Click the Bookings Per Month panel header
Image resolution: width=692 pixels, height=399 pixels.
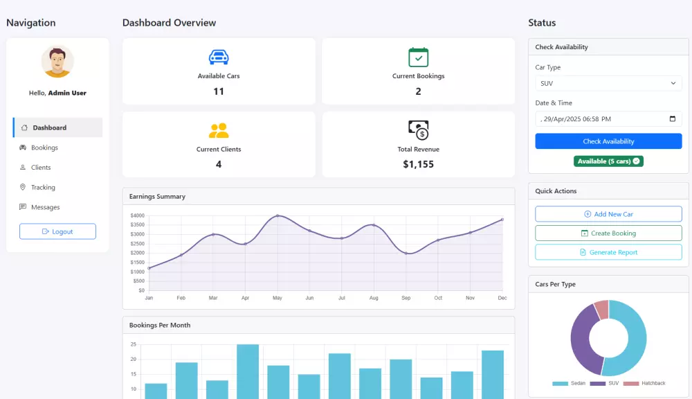tap(318, 325)
